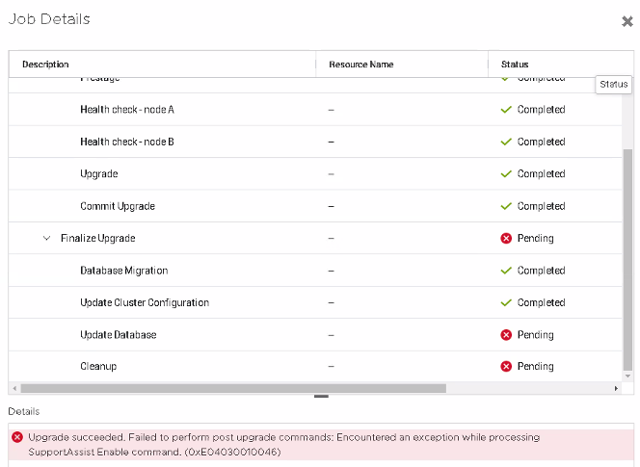
Task: Click the error icon in Details message
Action: coord(17,437)
